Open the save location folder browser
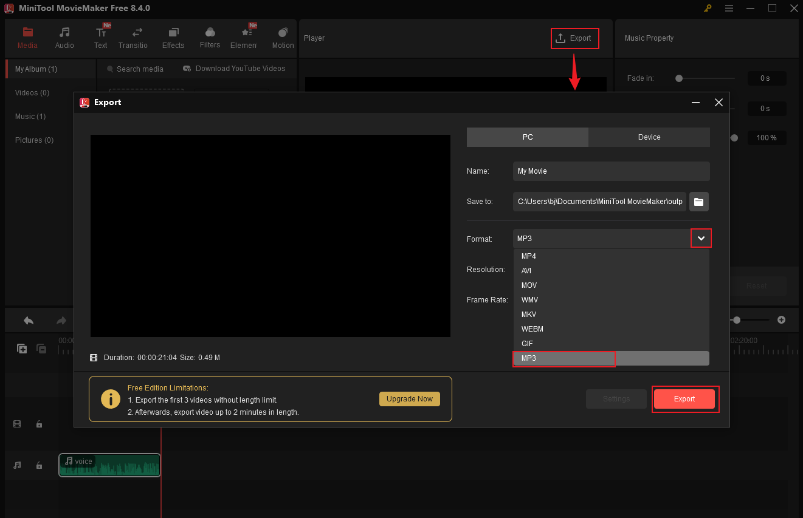This screenshot has height=518, width=803. click(x=698, y=202)
